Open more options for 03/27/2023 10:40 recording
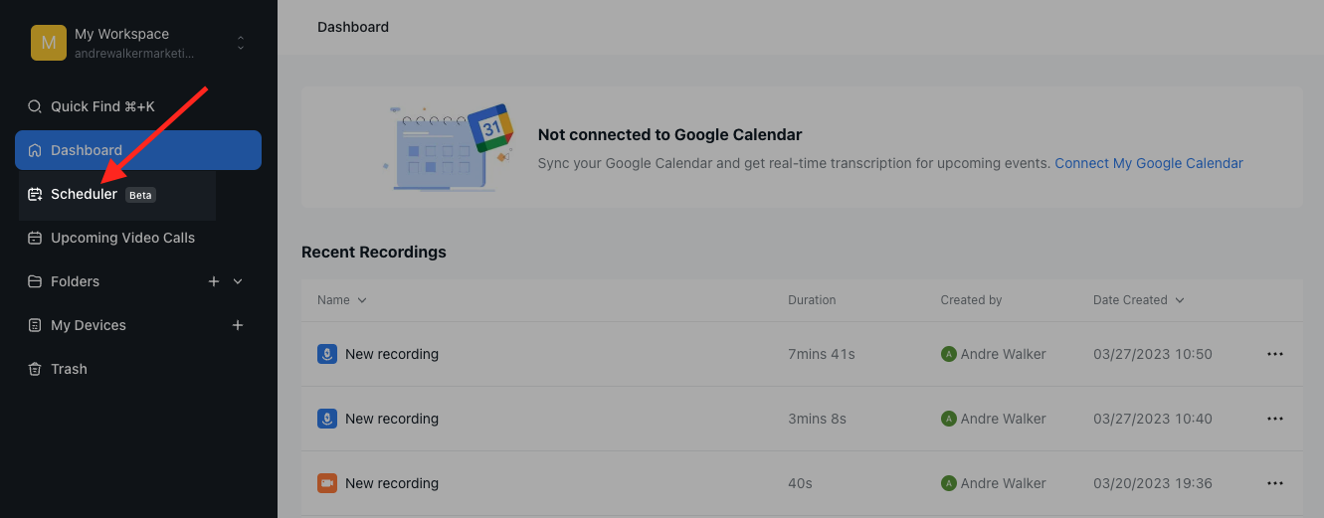Viewport: 1324px width, 518px height. coord(1275,419)
